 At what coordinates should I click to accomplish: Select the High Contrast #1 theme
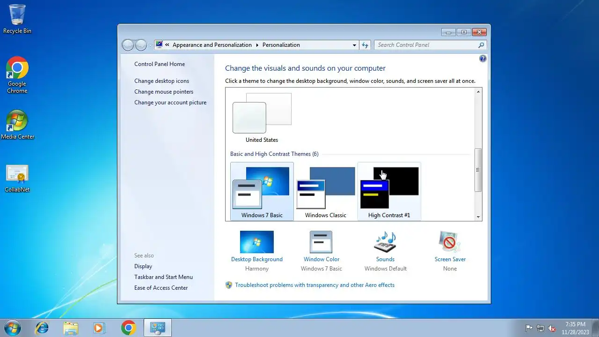(x=389, y=191)
